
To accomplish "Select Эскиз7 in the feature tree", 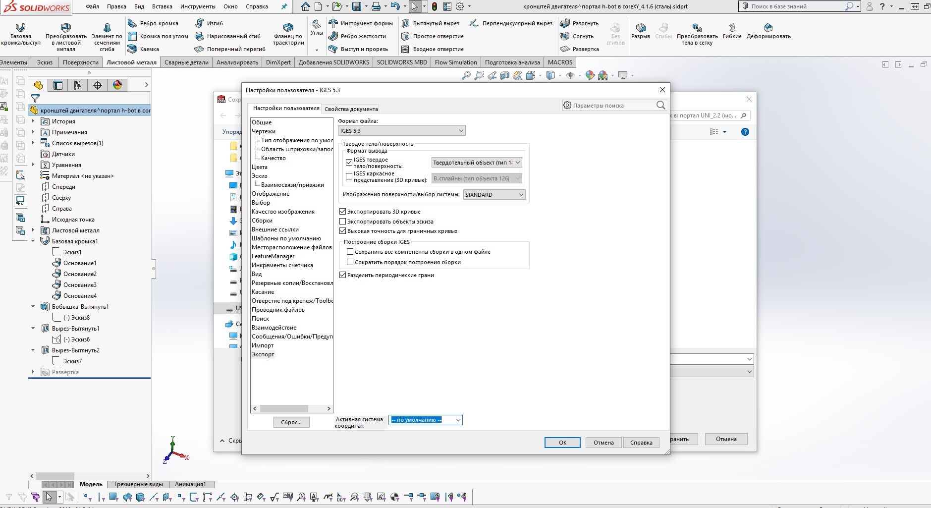I will point(72,361).
